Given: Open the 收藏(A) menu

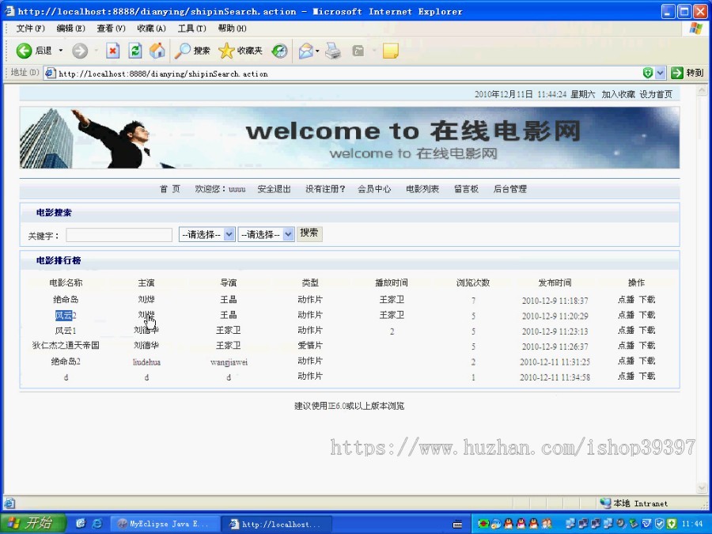Looking at the screenshot, I should coord(152,28).
